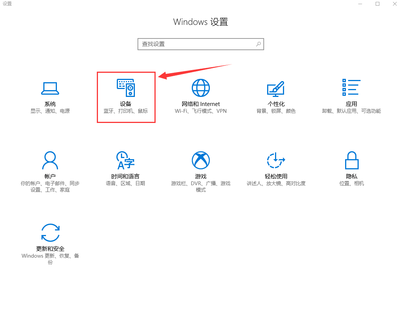Screen dimensions: 402x327
Task: Maximize the 设置 window
Action: click(x=378, y=4)
